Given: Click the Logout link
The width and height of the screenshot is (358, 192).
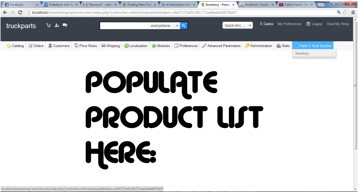Looking at the screenshot, I should point(314,24).
